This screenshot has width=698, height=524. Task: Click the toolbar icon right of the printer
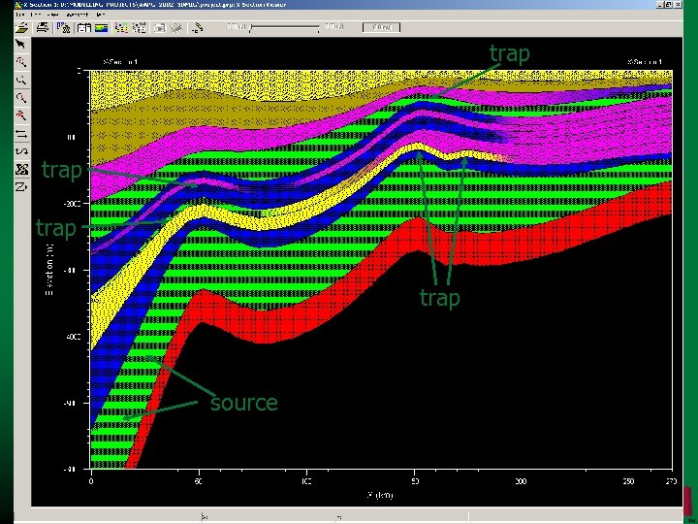[63, 27]
